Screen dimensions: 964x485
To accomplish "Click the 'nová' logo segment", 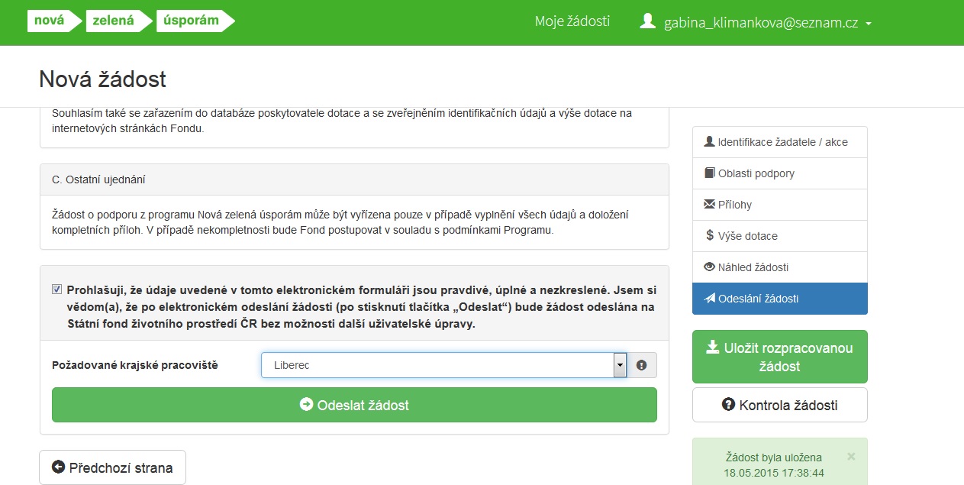I will (53, 21).
